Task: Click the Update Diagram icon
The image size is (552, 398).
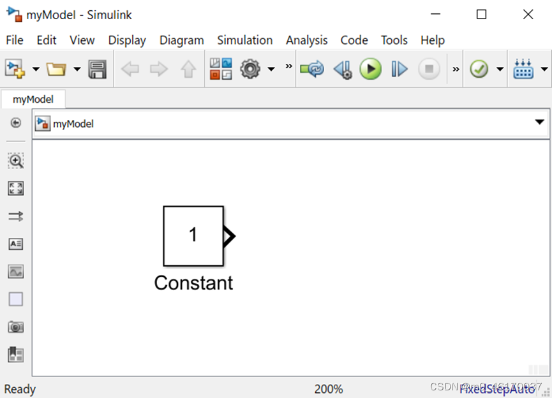Action: coord(312,69)
